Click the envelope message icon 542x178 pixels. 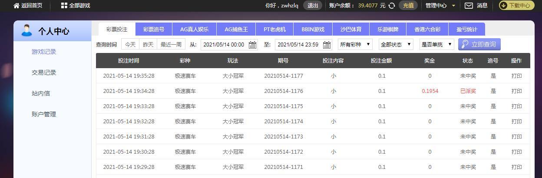pyautogui.click(x=469, y=6)
